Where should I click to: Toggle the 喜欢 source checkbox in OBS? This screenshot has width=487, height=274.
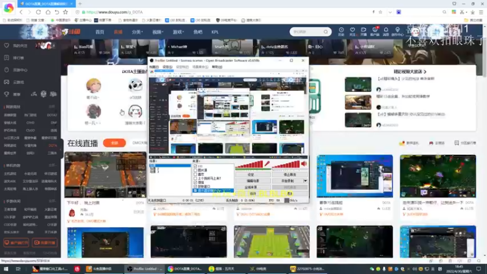click(195, 174)
